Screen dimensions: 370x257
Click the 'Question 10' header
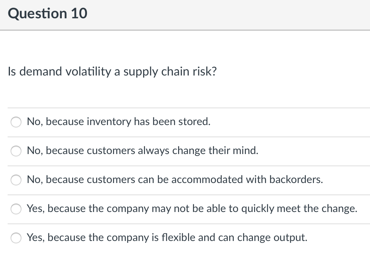(x=47, y=13)
